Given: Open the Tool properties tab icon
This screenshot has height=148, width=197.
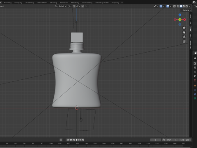Looking at the screenshot, I should (195, 58).
